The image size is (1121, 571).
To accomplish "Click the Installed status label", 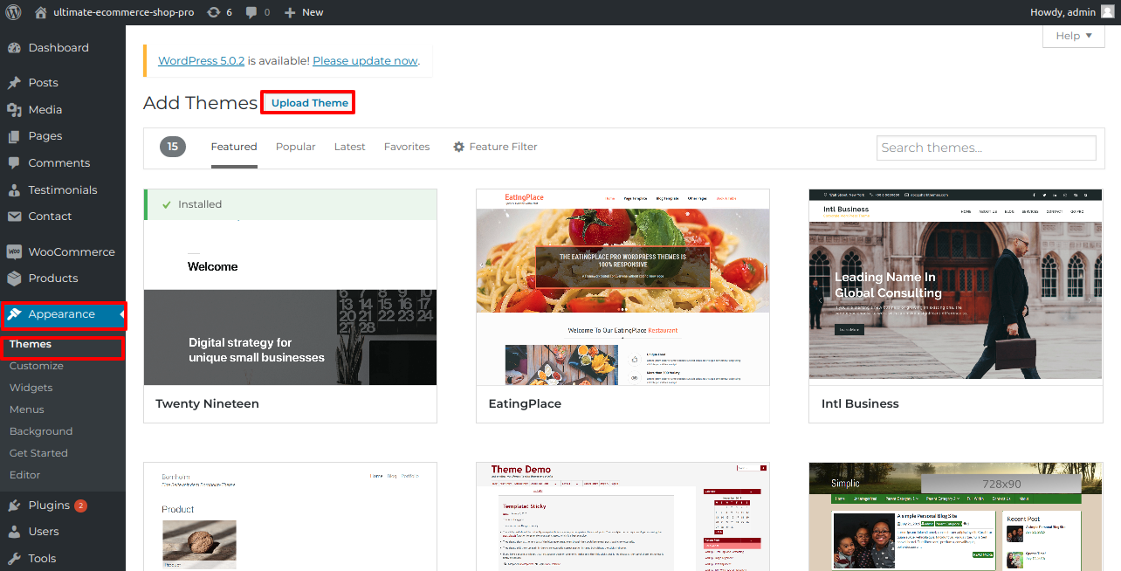I will tap(200, 204).
